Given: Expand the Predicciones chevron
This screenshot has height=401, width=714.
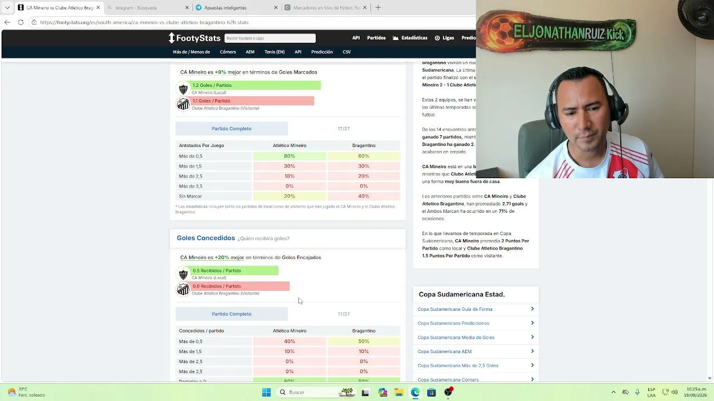Looking at the screenshot, I should coord(532,323).
